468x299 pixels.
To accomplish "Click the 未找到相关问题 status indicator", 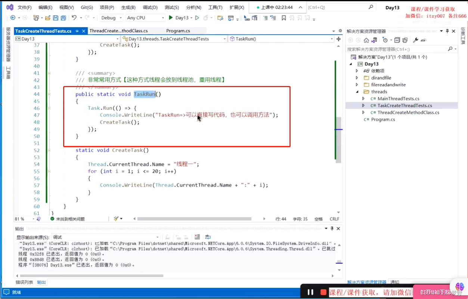I will click(67, 219).
